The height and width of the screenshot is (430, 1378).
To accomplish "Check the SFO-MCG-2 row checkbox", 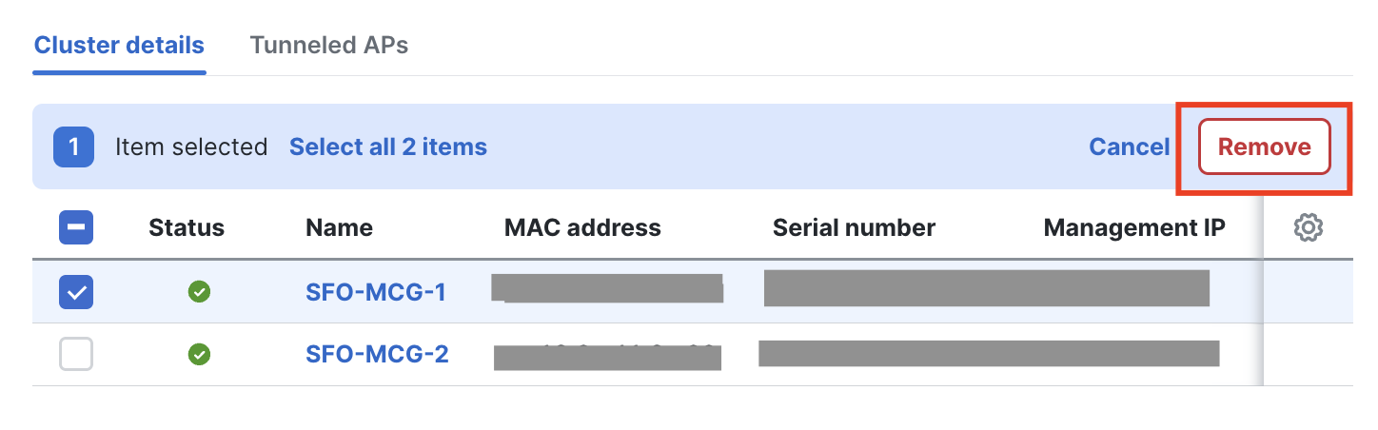I will (76, 355).
